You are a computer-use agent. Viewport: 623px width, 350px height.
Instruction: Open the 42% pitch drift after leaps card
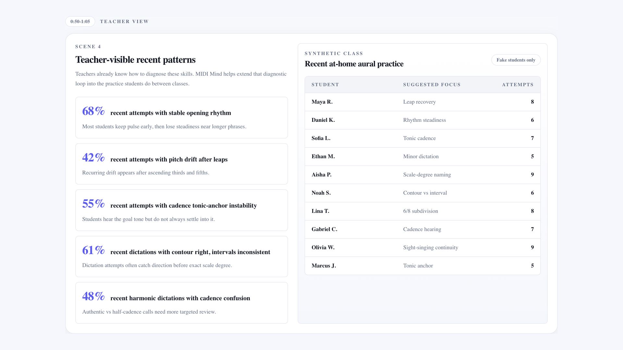pyautogui.click(x=181, y=164)
